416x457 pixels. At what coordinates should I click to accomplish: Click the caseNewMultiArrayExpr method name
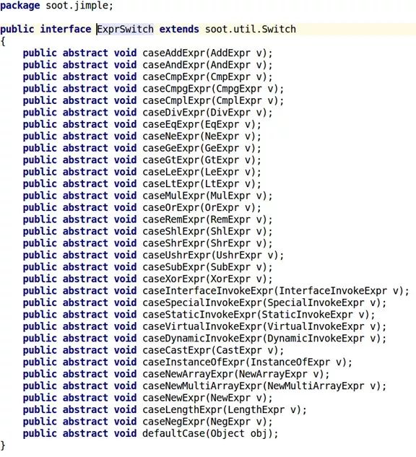[x=202, y=386]
